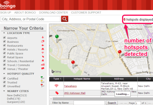Click the Hotels / Resorts bell icon
This screenshot has height=105, width=153.
point(43,49)
